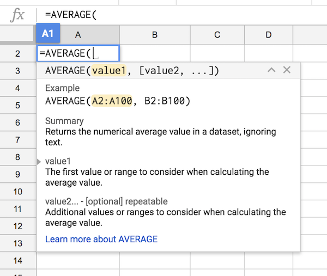The height and width of the screenshot is (276, 327).
Task: Select column C header
Action: [x=217, y=35]
